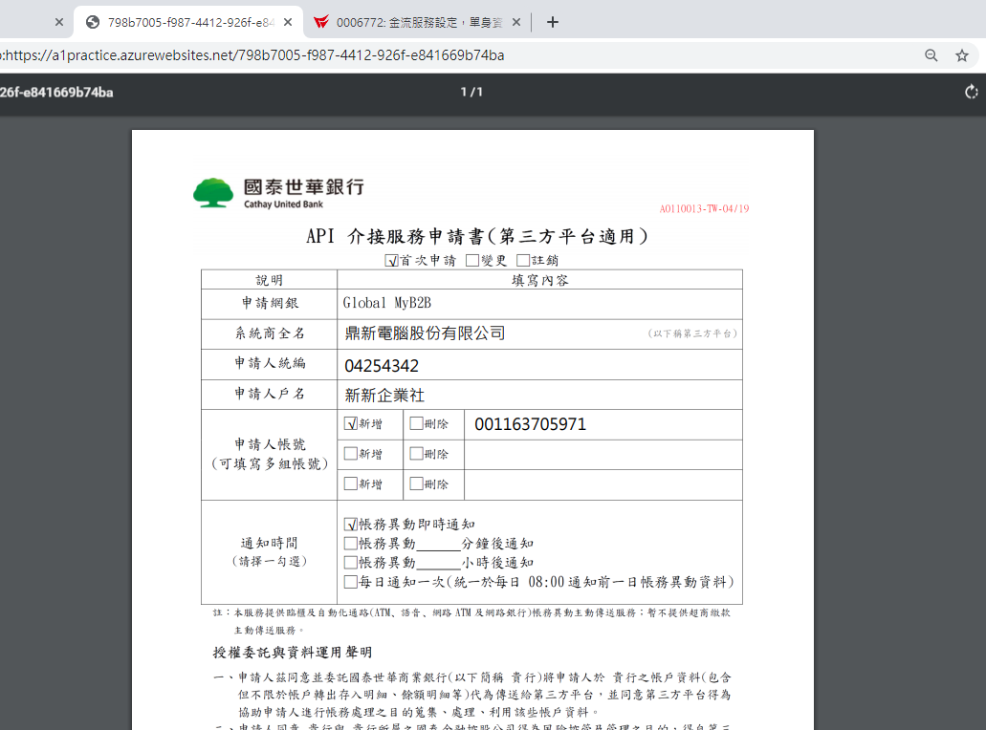This screenshot has width=986, height=730.
Task: Click the 說明 column header
Action: pyautogui.click(x=269, y=280)
